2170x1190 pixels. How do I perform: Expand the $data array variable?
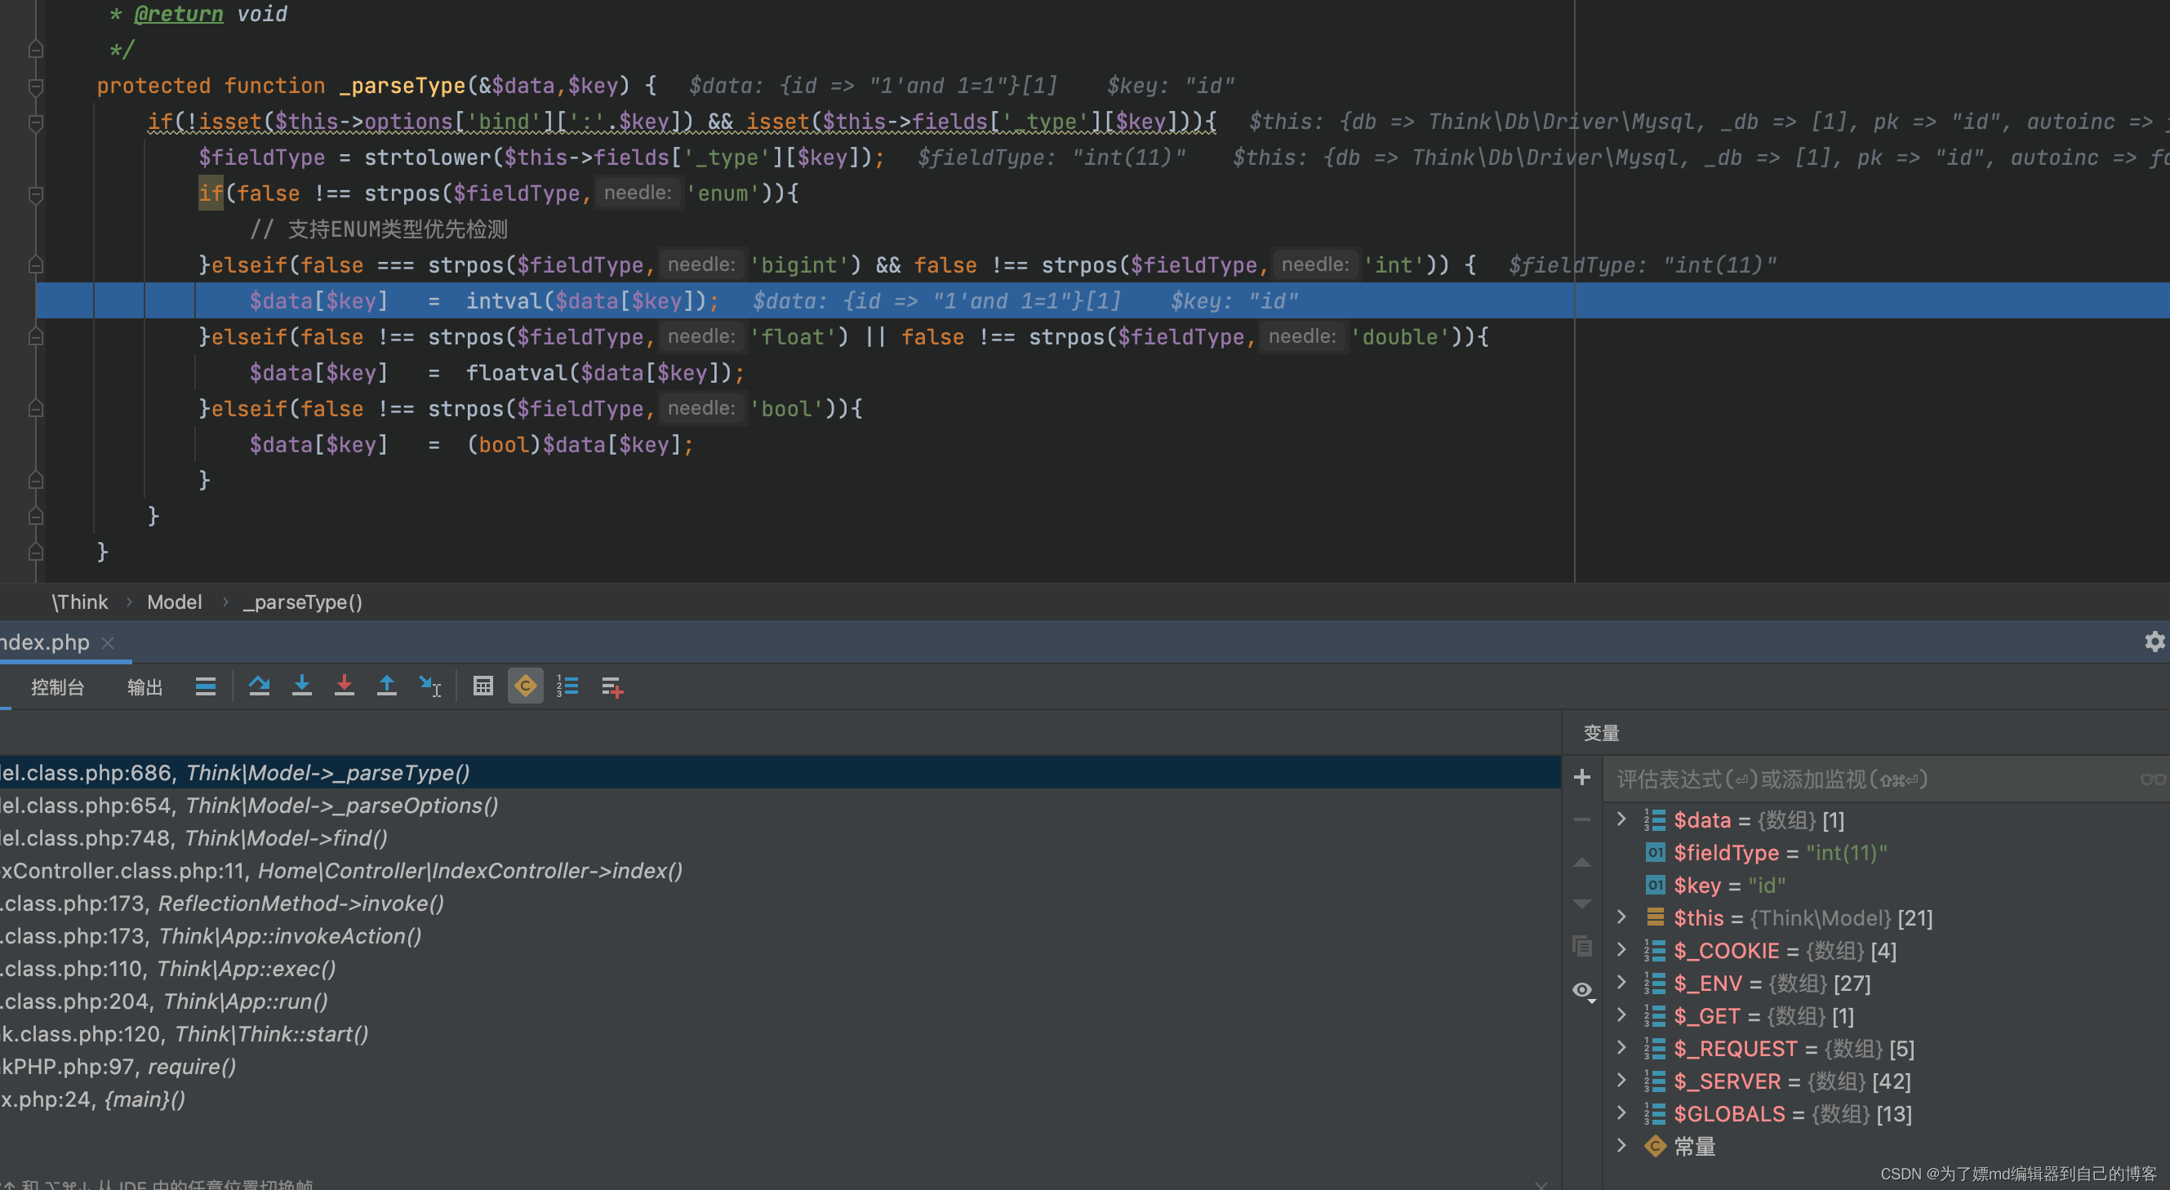point(1621,819)
